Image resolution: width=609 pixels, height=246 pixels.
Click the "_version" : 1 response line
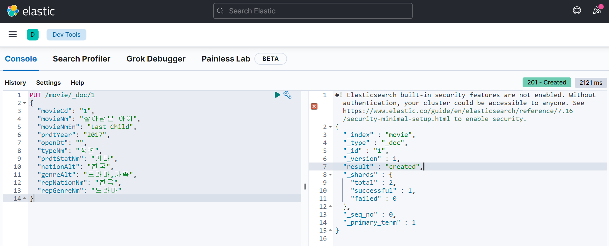tap(371, 159)
